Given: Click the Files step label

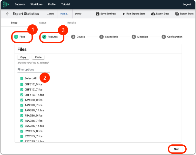Looking at the screenshot, I should tap(22, 37).
